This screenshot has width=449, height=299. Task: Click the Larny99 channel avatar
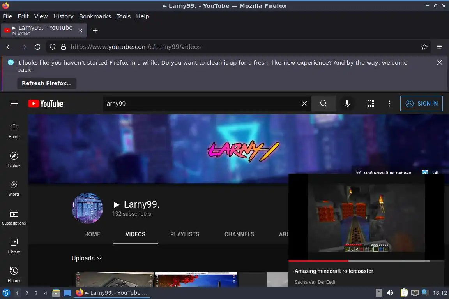tap(87, 208)
